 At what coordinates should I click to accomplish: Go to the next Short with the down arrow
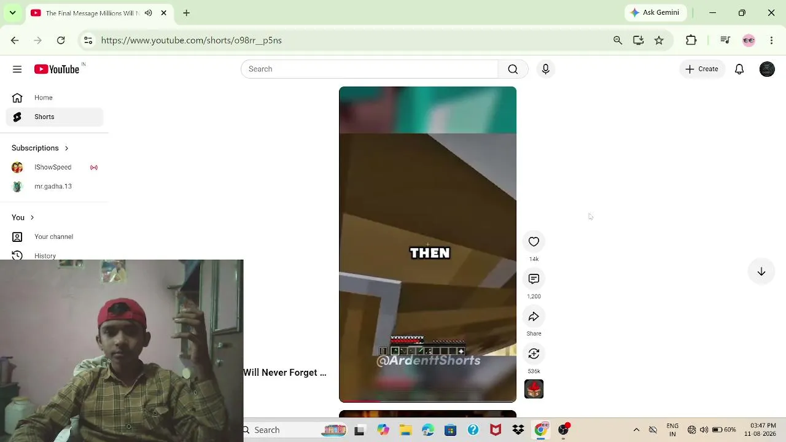(761, 271)
